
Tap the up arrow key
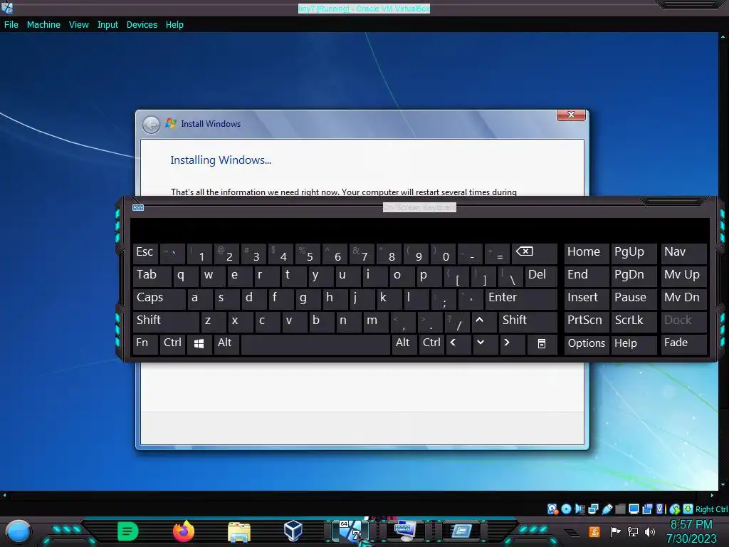(x=483, y=322)
